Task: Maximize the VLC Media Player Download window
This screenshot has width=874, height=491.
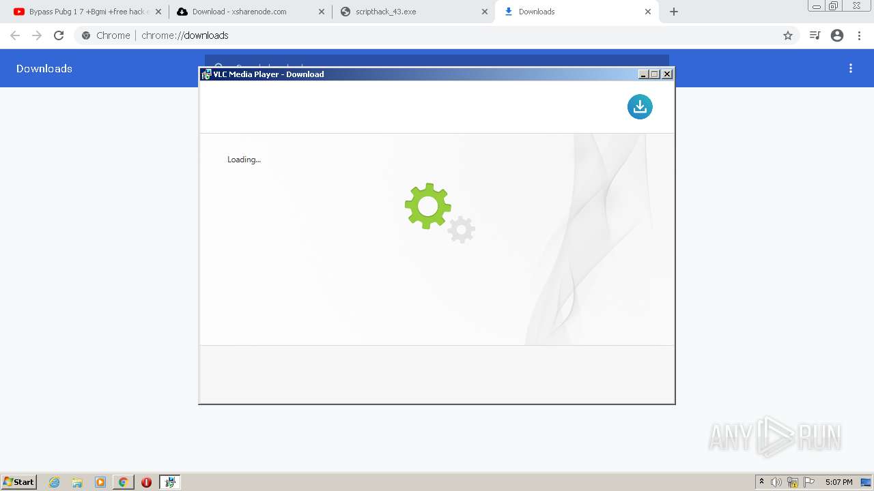Action: pyautogui.click(x=655, y=74)
